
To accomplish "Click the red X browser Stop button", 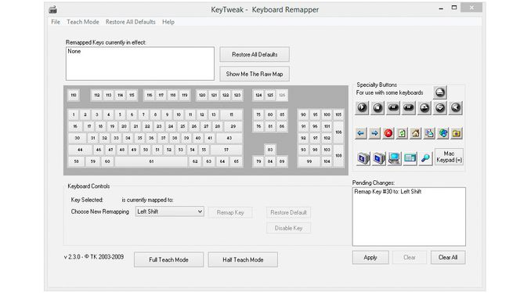I will pyautogui.click(x=388, y=133).
